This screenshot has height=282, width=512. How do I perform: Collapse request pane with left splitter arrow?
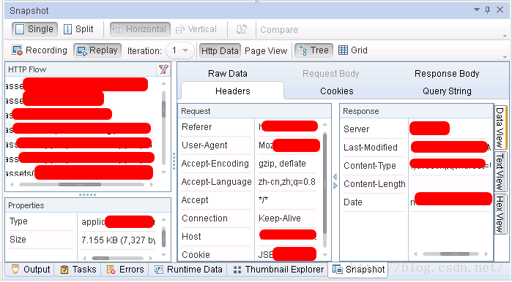coord(335,177)
